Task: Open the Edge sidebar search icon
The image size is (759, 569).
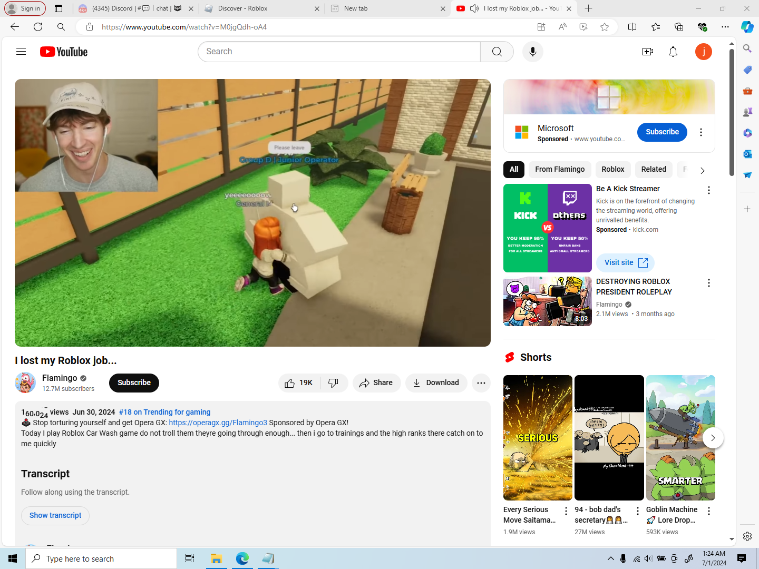Action: click(747, 48)
